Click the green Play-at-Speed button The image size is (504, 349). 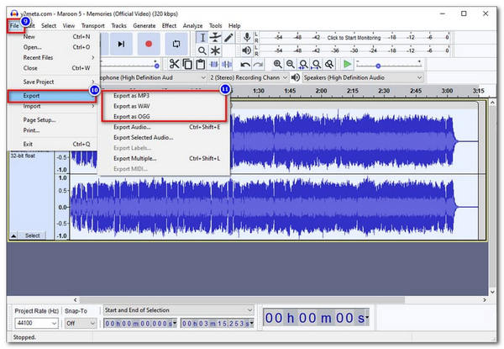tap(347, 64)
